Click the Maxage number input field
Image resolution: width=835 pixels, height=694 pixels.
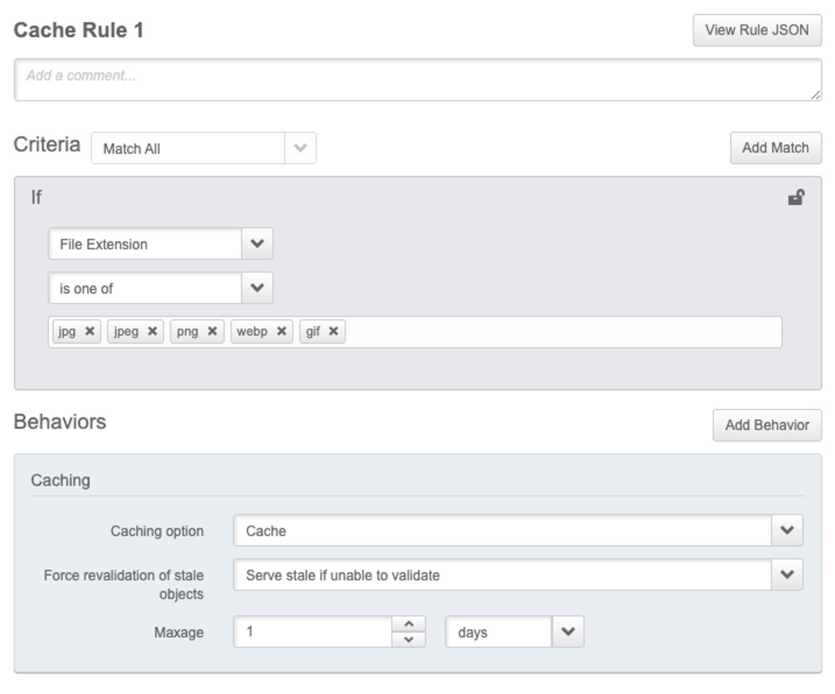click(313, 632)
